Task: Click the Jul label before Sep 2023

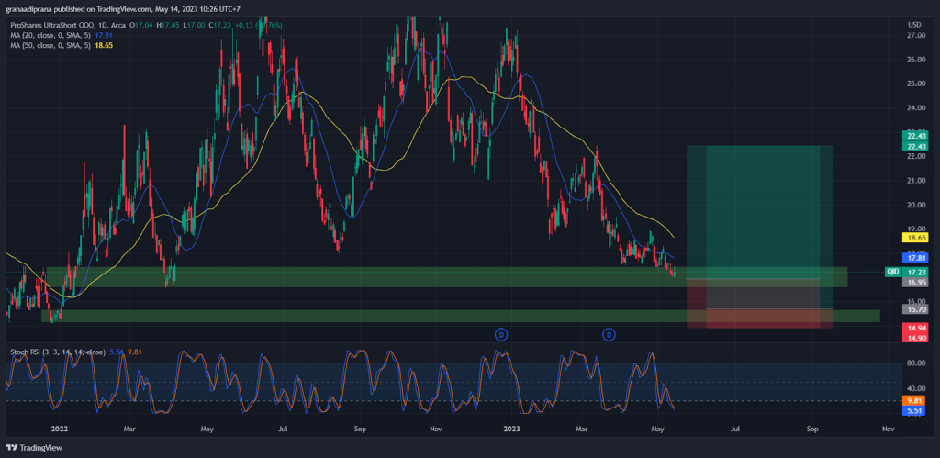Action: 735,430
